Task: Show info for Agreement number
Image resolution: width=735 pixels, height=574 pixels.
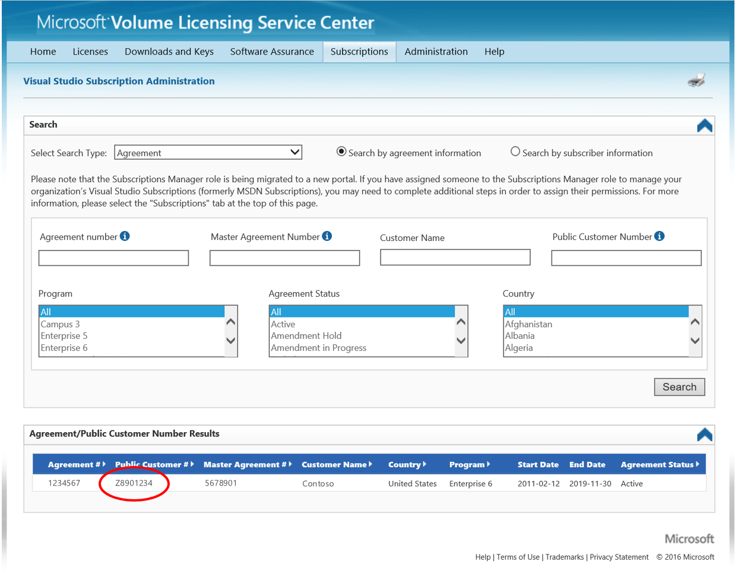Action: [125, 236]
